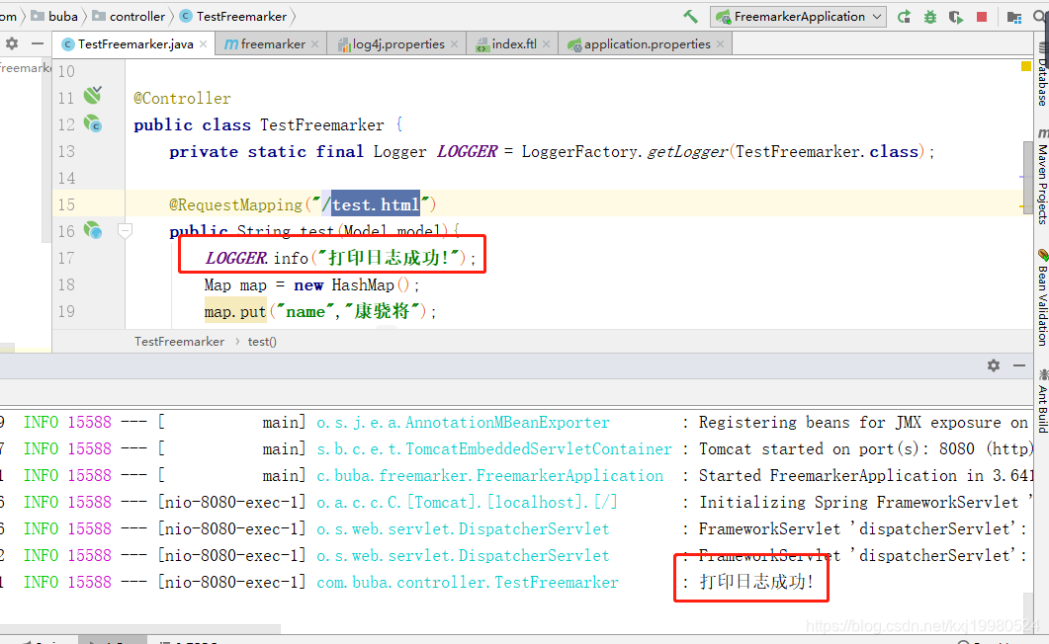Click test() in the method breadcrumb bar
Image resolution: width=1049 pixels, height=644 pixels.
coord(261,341)
